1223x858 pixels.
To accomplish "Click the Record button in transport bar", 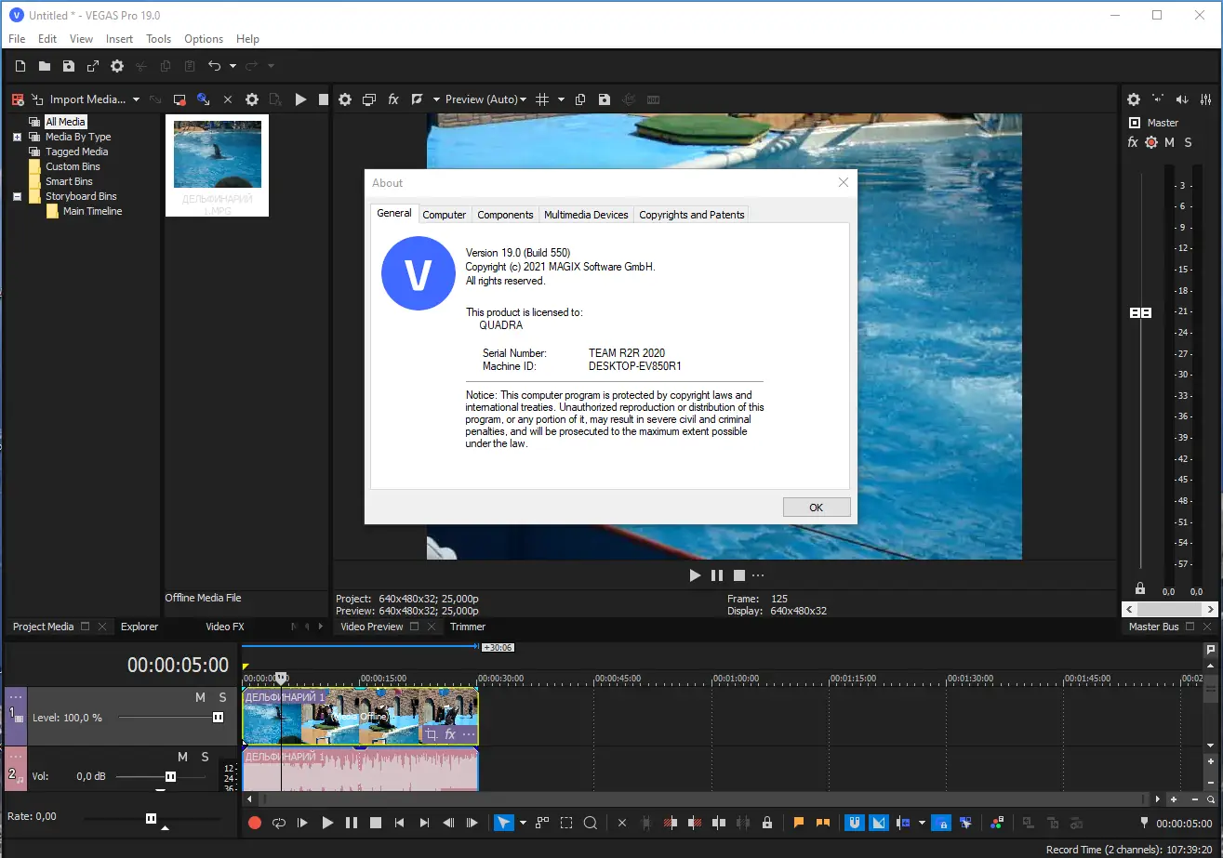I will click(x=254, y=823).
